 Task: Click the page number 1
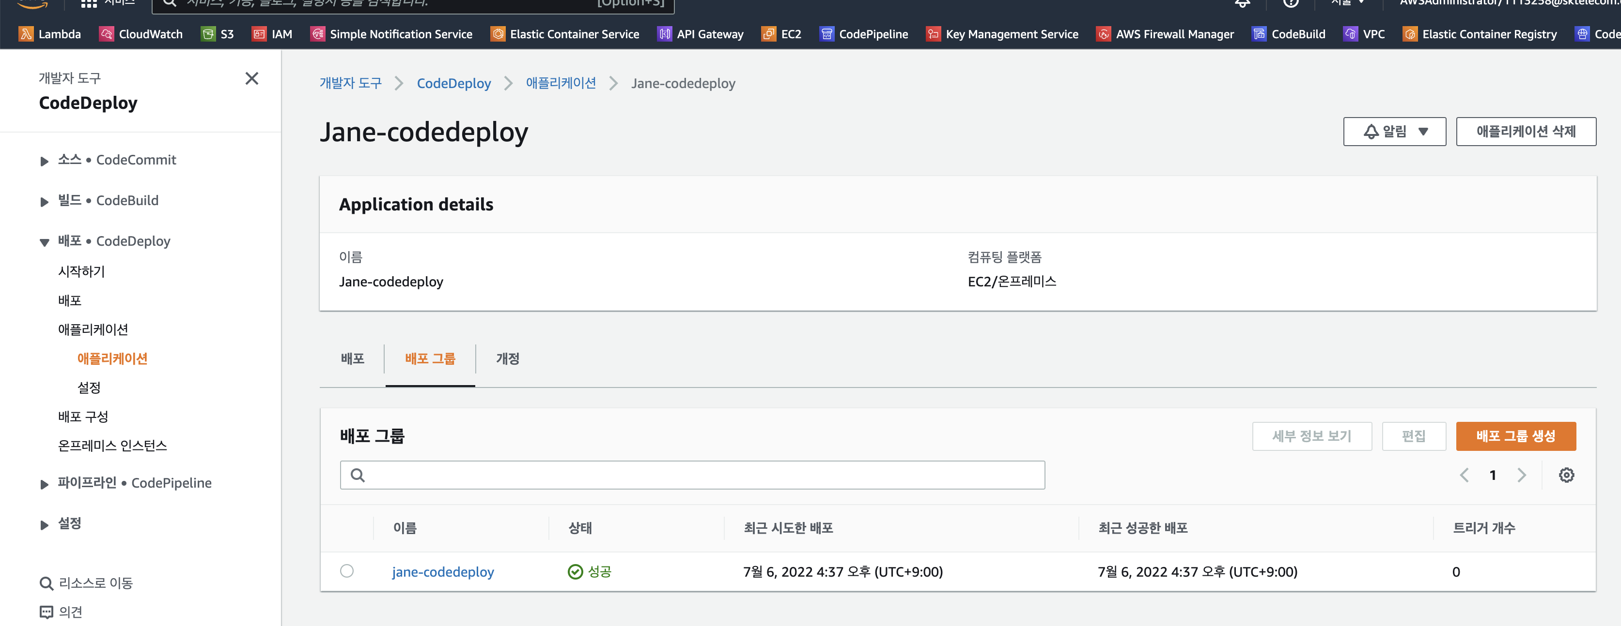pos(1493,475)
